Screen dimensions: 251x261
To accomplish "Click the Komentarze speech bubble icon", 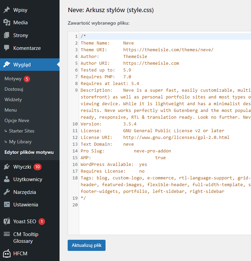I will click(x=7, y=48).
